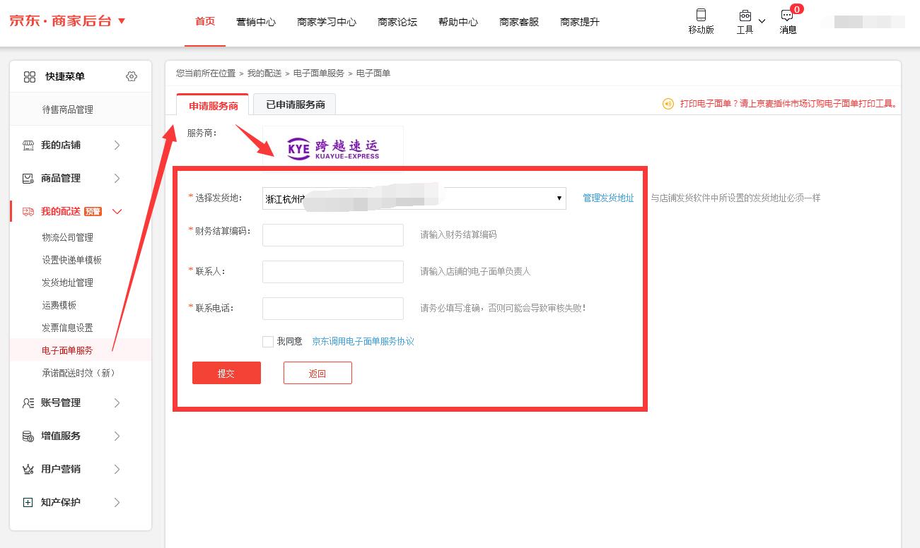Open 营销中心 in top navigation
The image size is (920, 548).
[x=256, y=22]
